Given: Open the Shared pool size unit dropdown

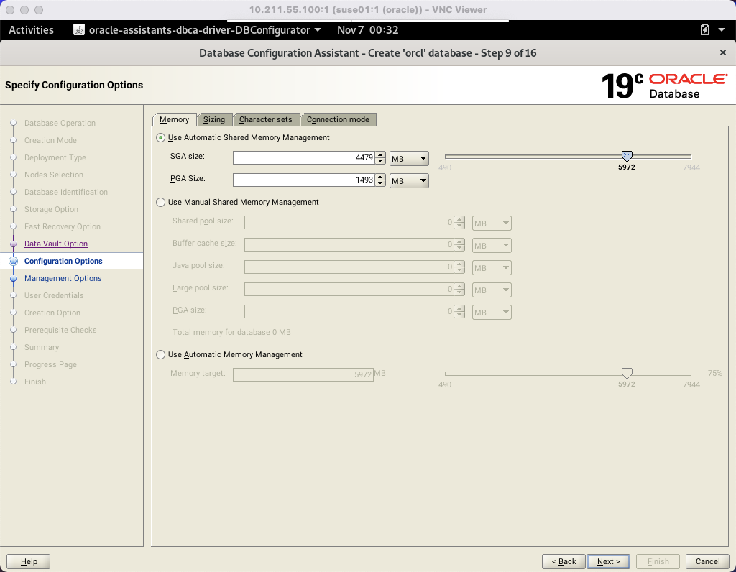Looking at the screenshot, I should [492, 223].
